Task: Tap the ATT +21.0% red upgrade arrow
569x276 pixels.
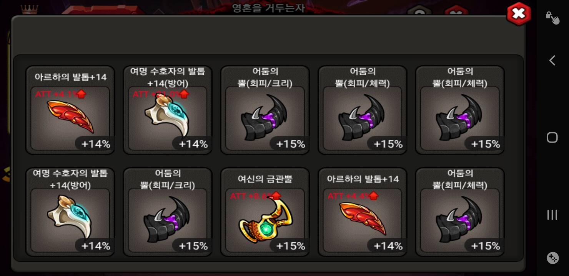Action: pyautogui.click(x=185, y=94)
